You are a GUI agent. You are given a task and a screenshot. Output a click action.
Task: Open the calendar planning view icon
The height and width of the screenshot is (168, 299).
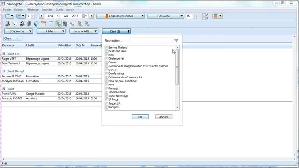click(x=43, y=24)
